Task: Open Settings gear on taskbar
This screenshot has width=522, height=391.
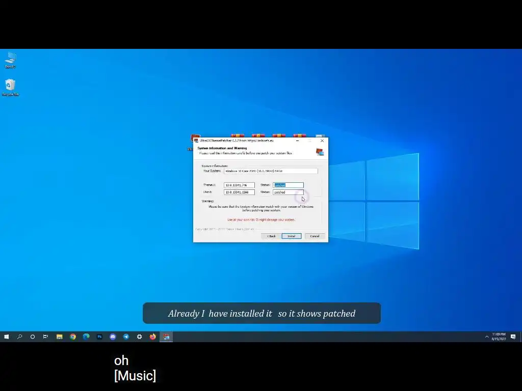Action: coord(140,337)
